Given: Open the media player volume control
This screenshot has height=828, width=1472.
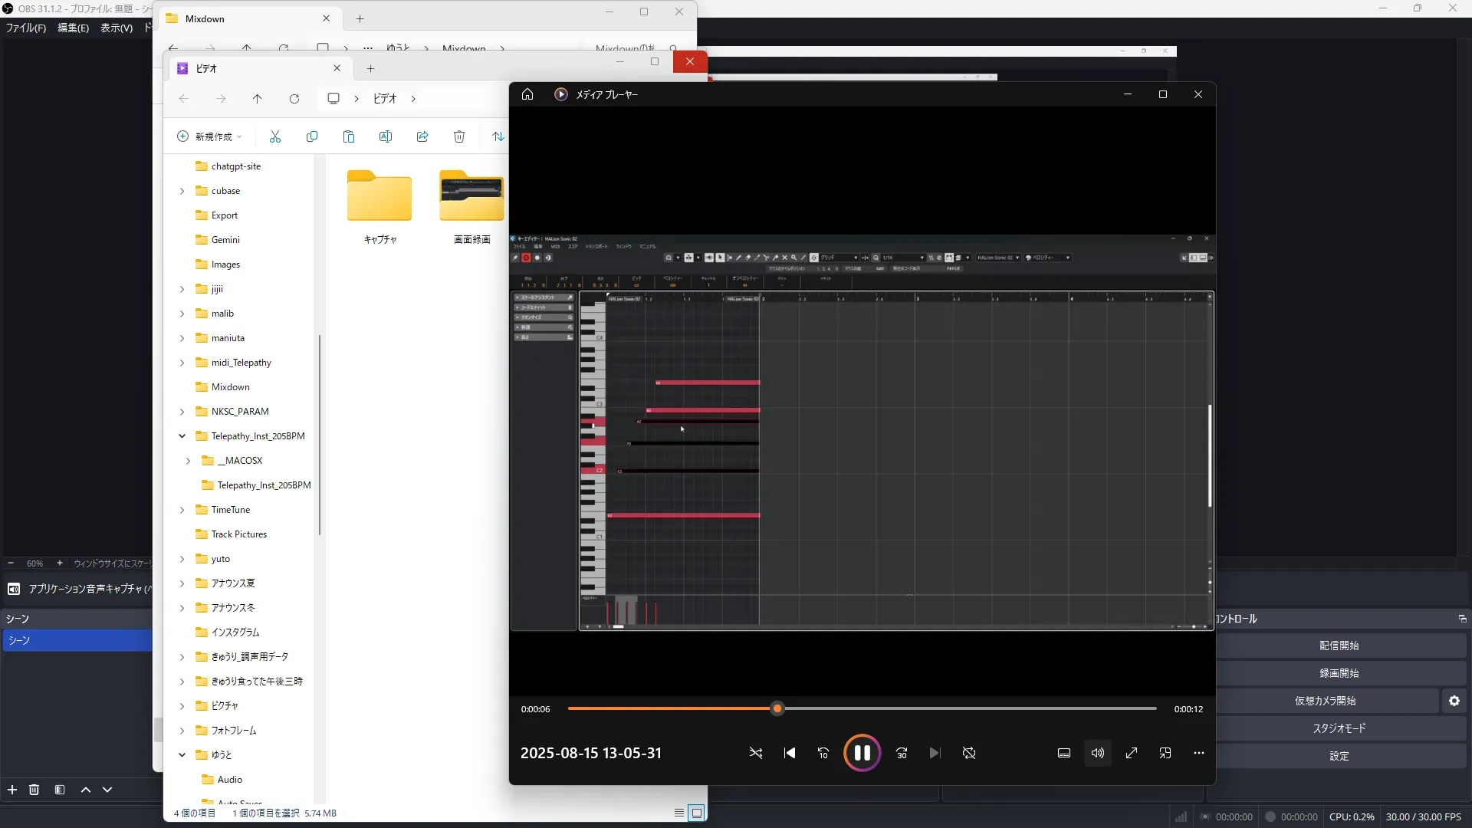Looking at the screenshot, I should pos(1098,753).
